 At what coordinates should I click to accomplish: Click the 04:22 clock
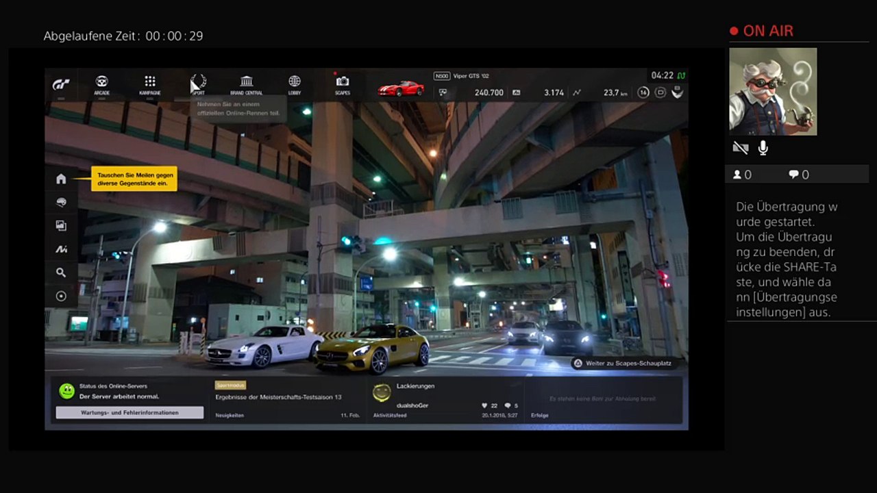[x=663, y=75]
